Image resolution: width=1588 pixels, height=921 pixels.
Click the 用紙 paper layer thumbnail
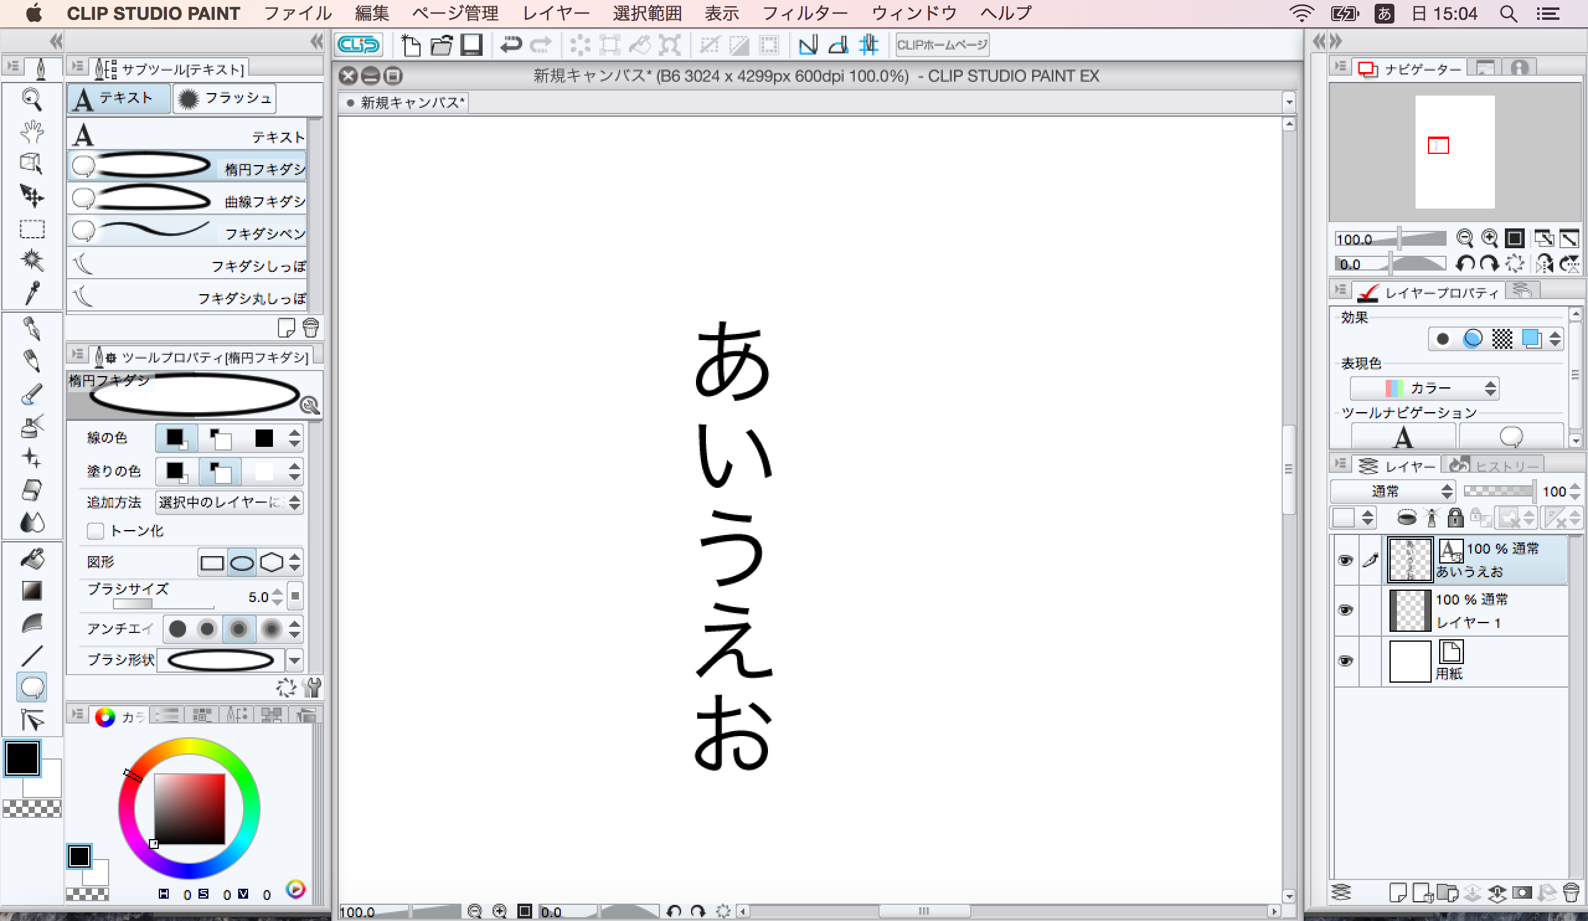[x=1410, y=662]
